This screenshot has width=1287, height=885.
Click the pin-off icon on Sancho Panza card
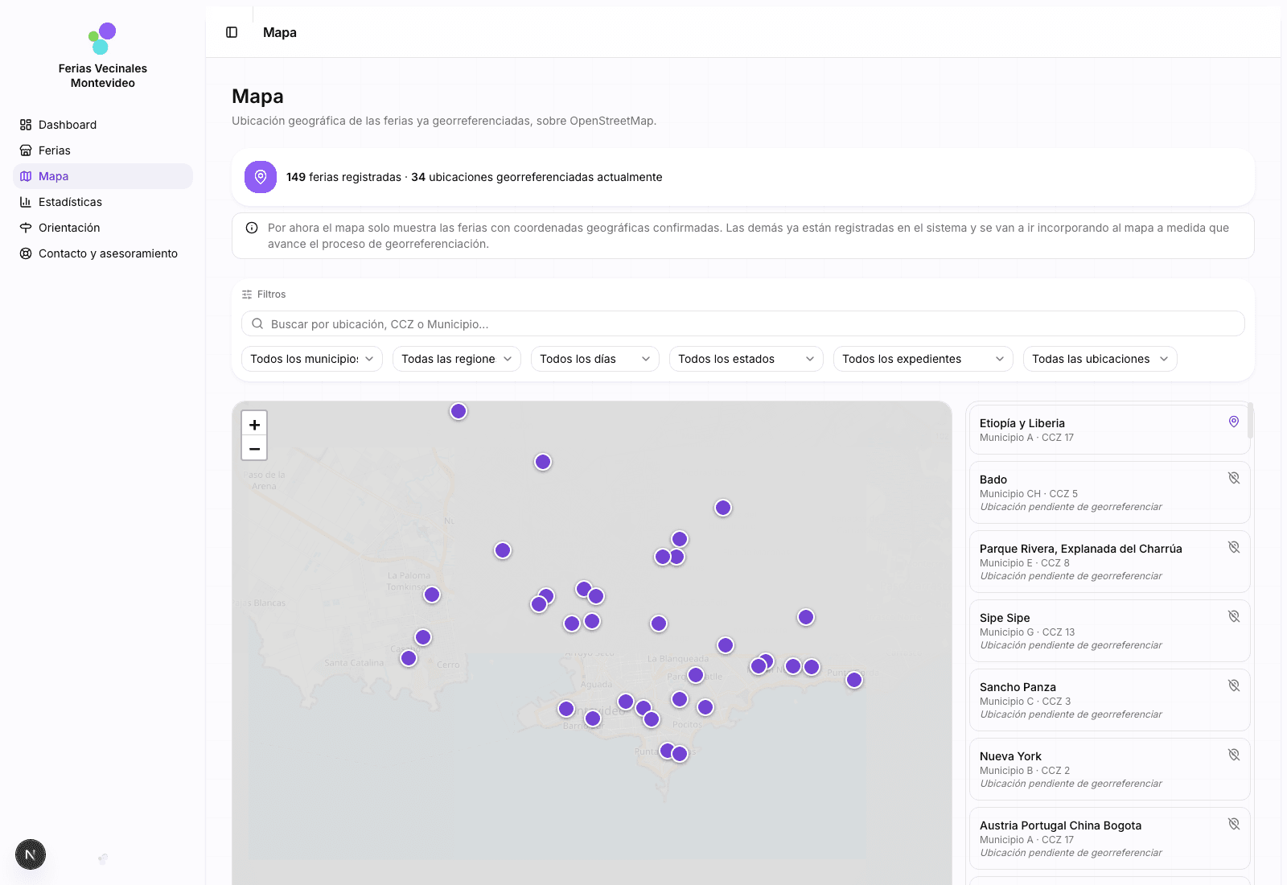1234,685
